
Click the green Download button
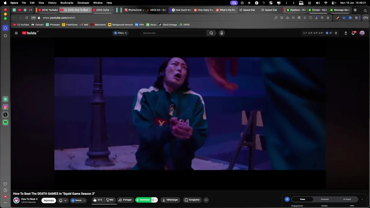click(143, 200)
